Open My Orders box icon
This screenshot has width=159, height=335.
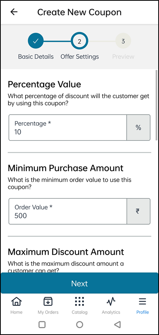click(48, 302)
